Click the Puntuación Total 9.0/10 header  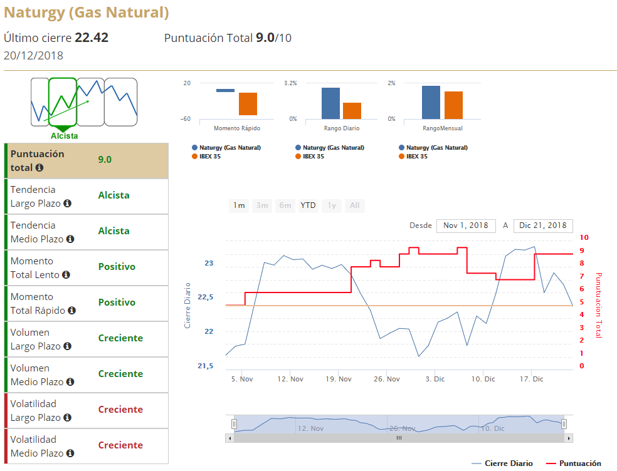click(228, 38)
